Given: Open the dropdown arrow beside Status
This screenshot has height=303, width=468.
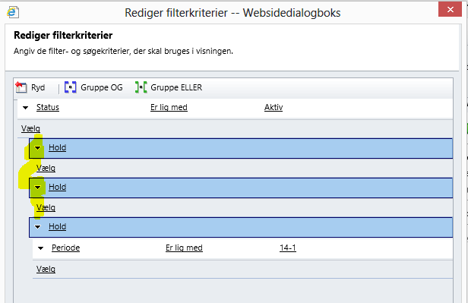Looking at the screenshot, I should click(x=25, y=108).
